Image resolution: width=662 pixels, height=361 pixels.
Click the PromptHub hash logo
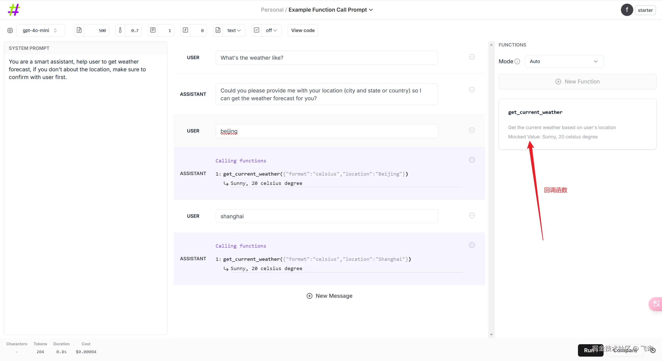pyautogui.click(x=14, y=10)
